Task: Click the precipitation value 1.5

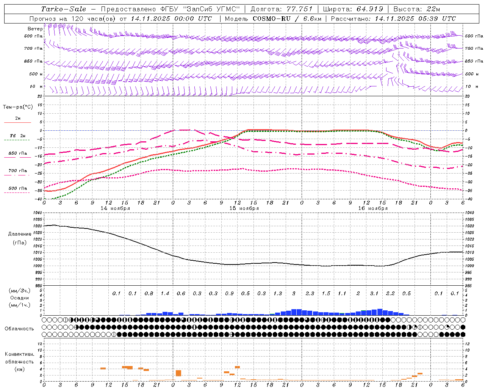Action: coord(326,293)
